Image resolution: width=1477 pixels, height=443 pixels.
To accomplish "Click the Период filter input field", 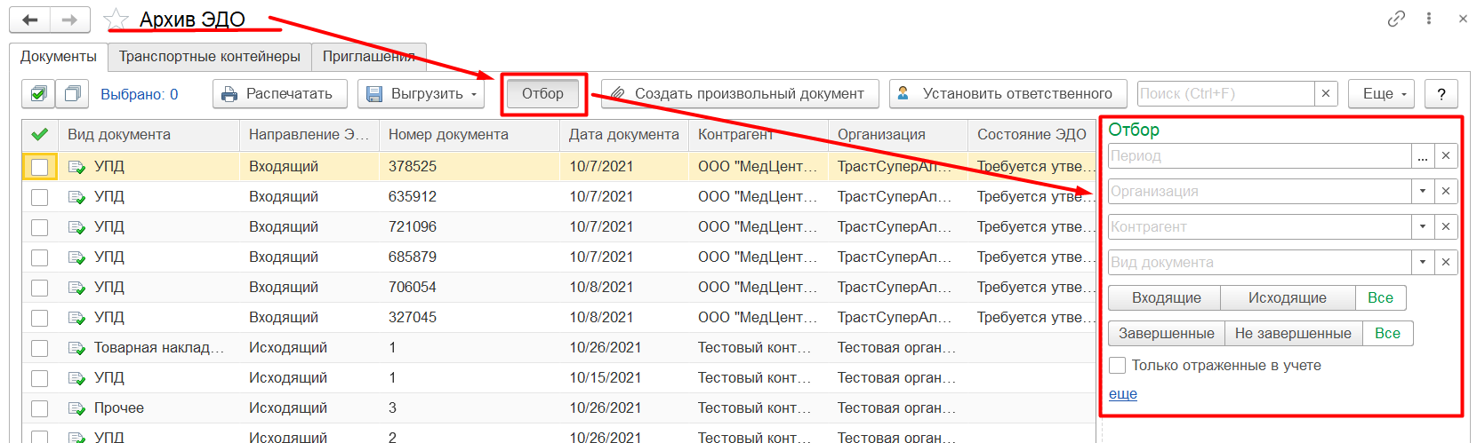I will click(x=1259, y=155).
